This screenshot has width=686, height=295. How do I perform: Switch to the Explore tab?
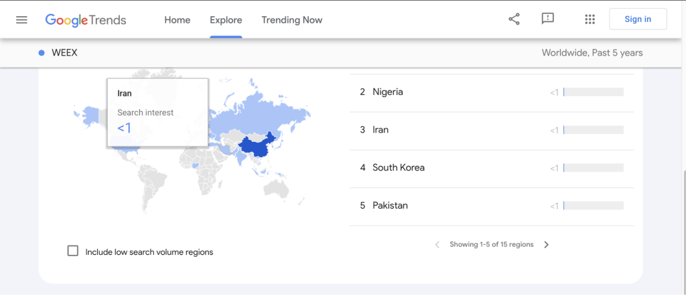(x=226, y=19)
